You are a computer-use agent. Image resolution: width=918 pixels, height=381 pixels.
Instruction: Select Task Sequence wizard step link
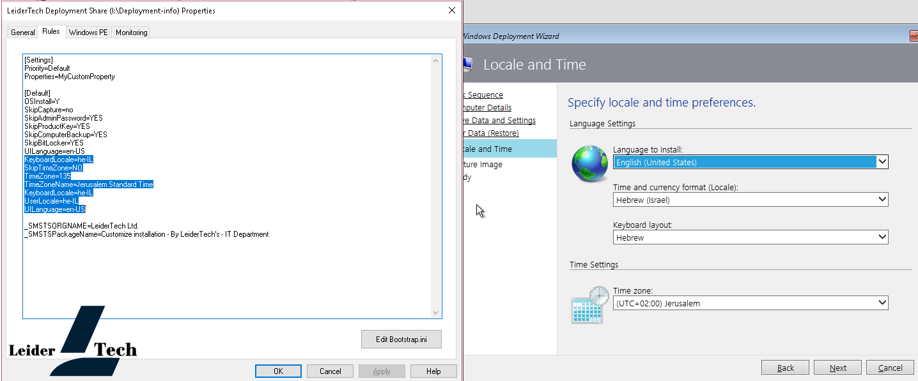coord(484,95)
